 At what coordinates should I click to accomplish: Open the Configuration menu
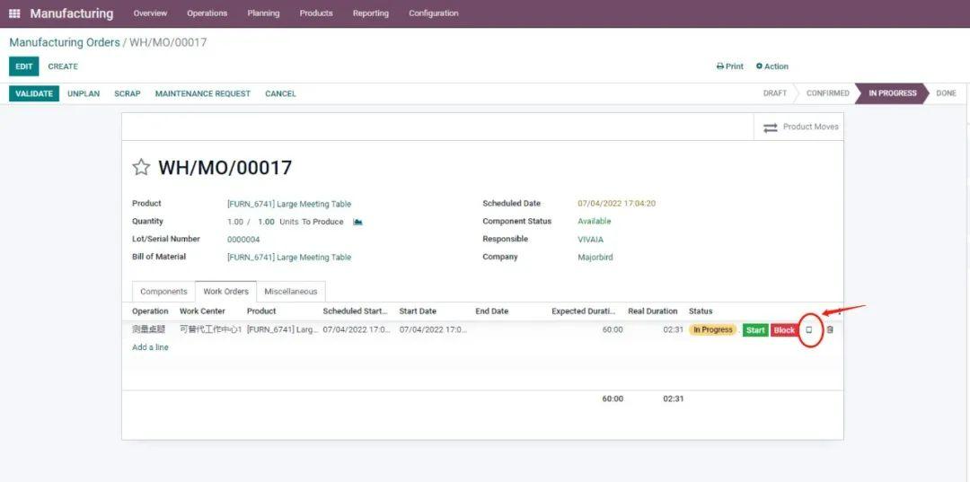tap(433, 13)
